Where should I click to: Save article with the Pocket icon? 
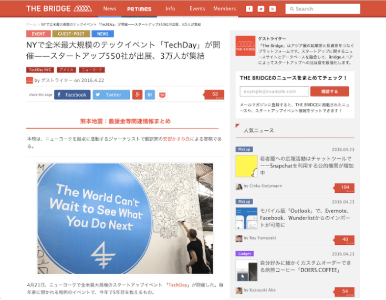162,95
